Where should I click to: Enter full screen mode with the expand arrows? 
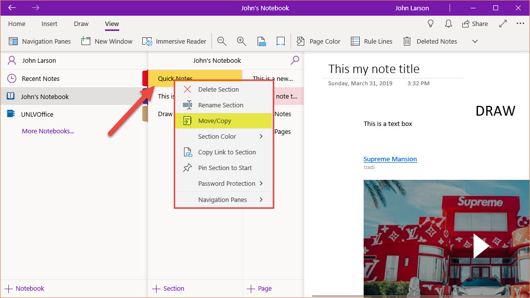click(x=503, y=24)
